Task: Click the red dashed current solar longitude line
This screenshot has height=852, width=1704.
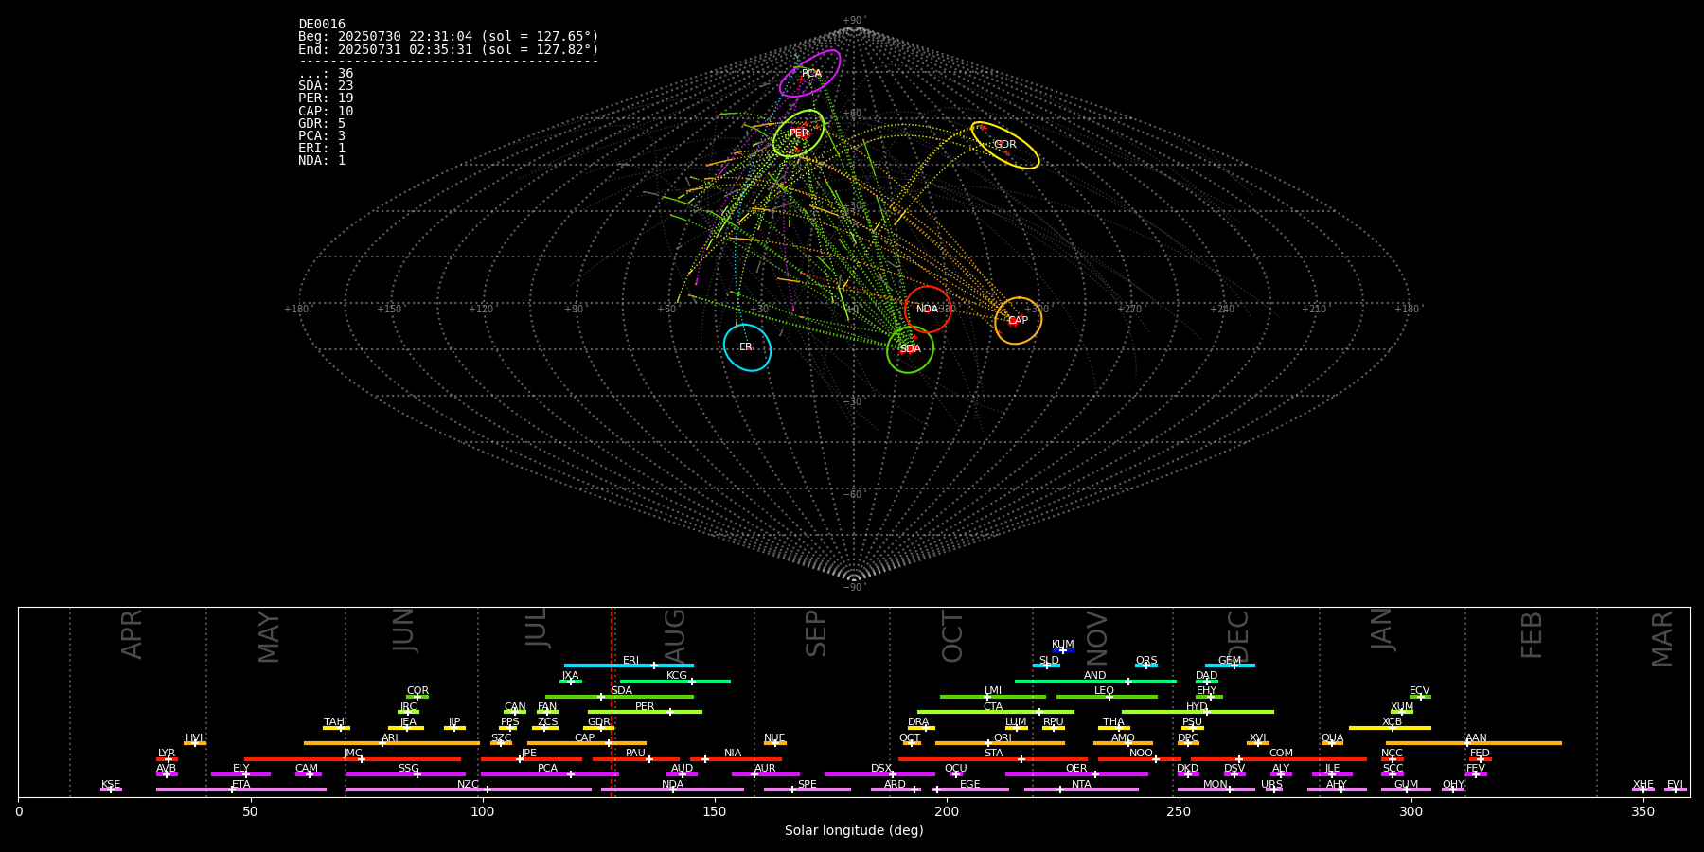Action: click(x=612, y=701)
